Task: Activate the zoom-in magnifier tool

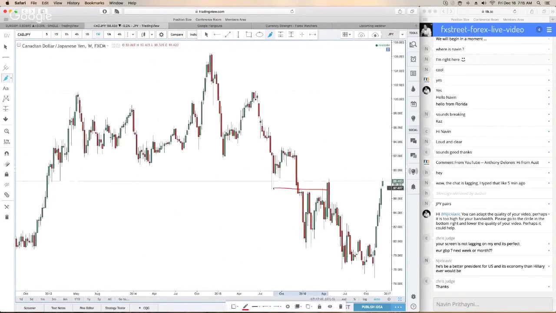Action: tap(7, 131)
